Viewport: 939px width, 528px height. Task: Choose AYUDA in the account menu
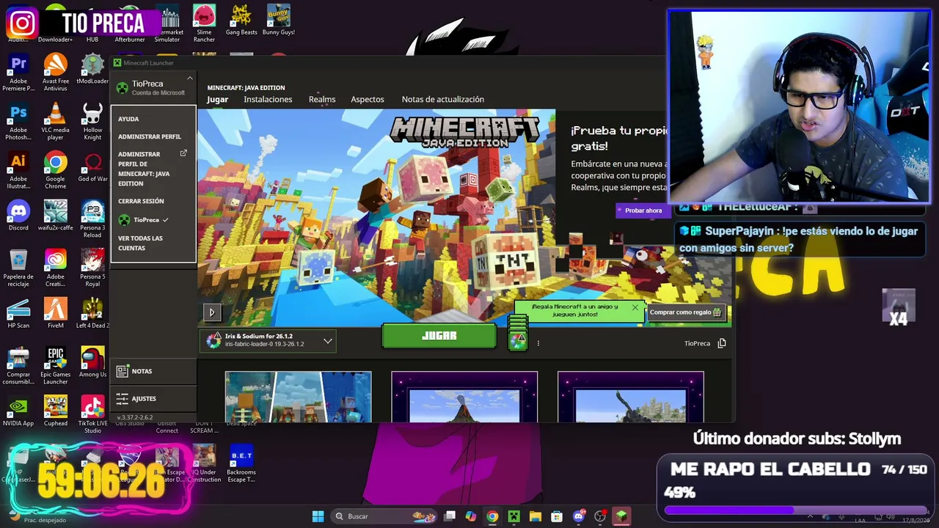coord(128,119)
